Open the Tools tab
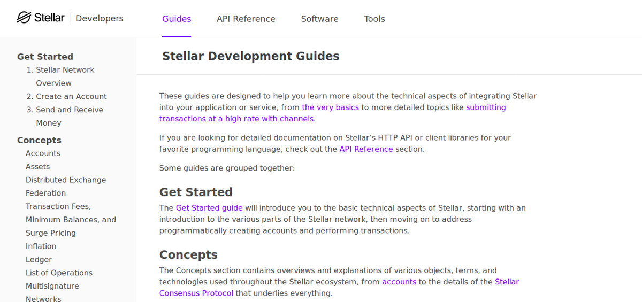Viewport: 642px width, 302px height. pos(374,19)
